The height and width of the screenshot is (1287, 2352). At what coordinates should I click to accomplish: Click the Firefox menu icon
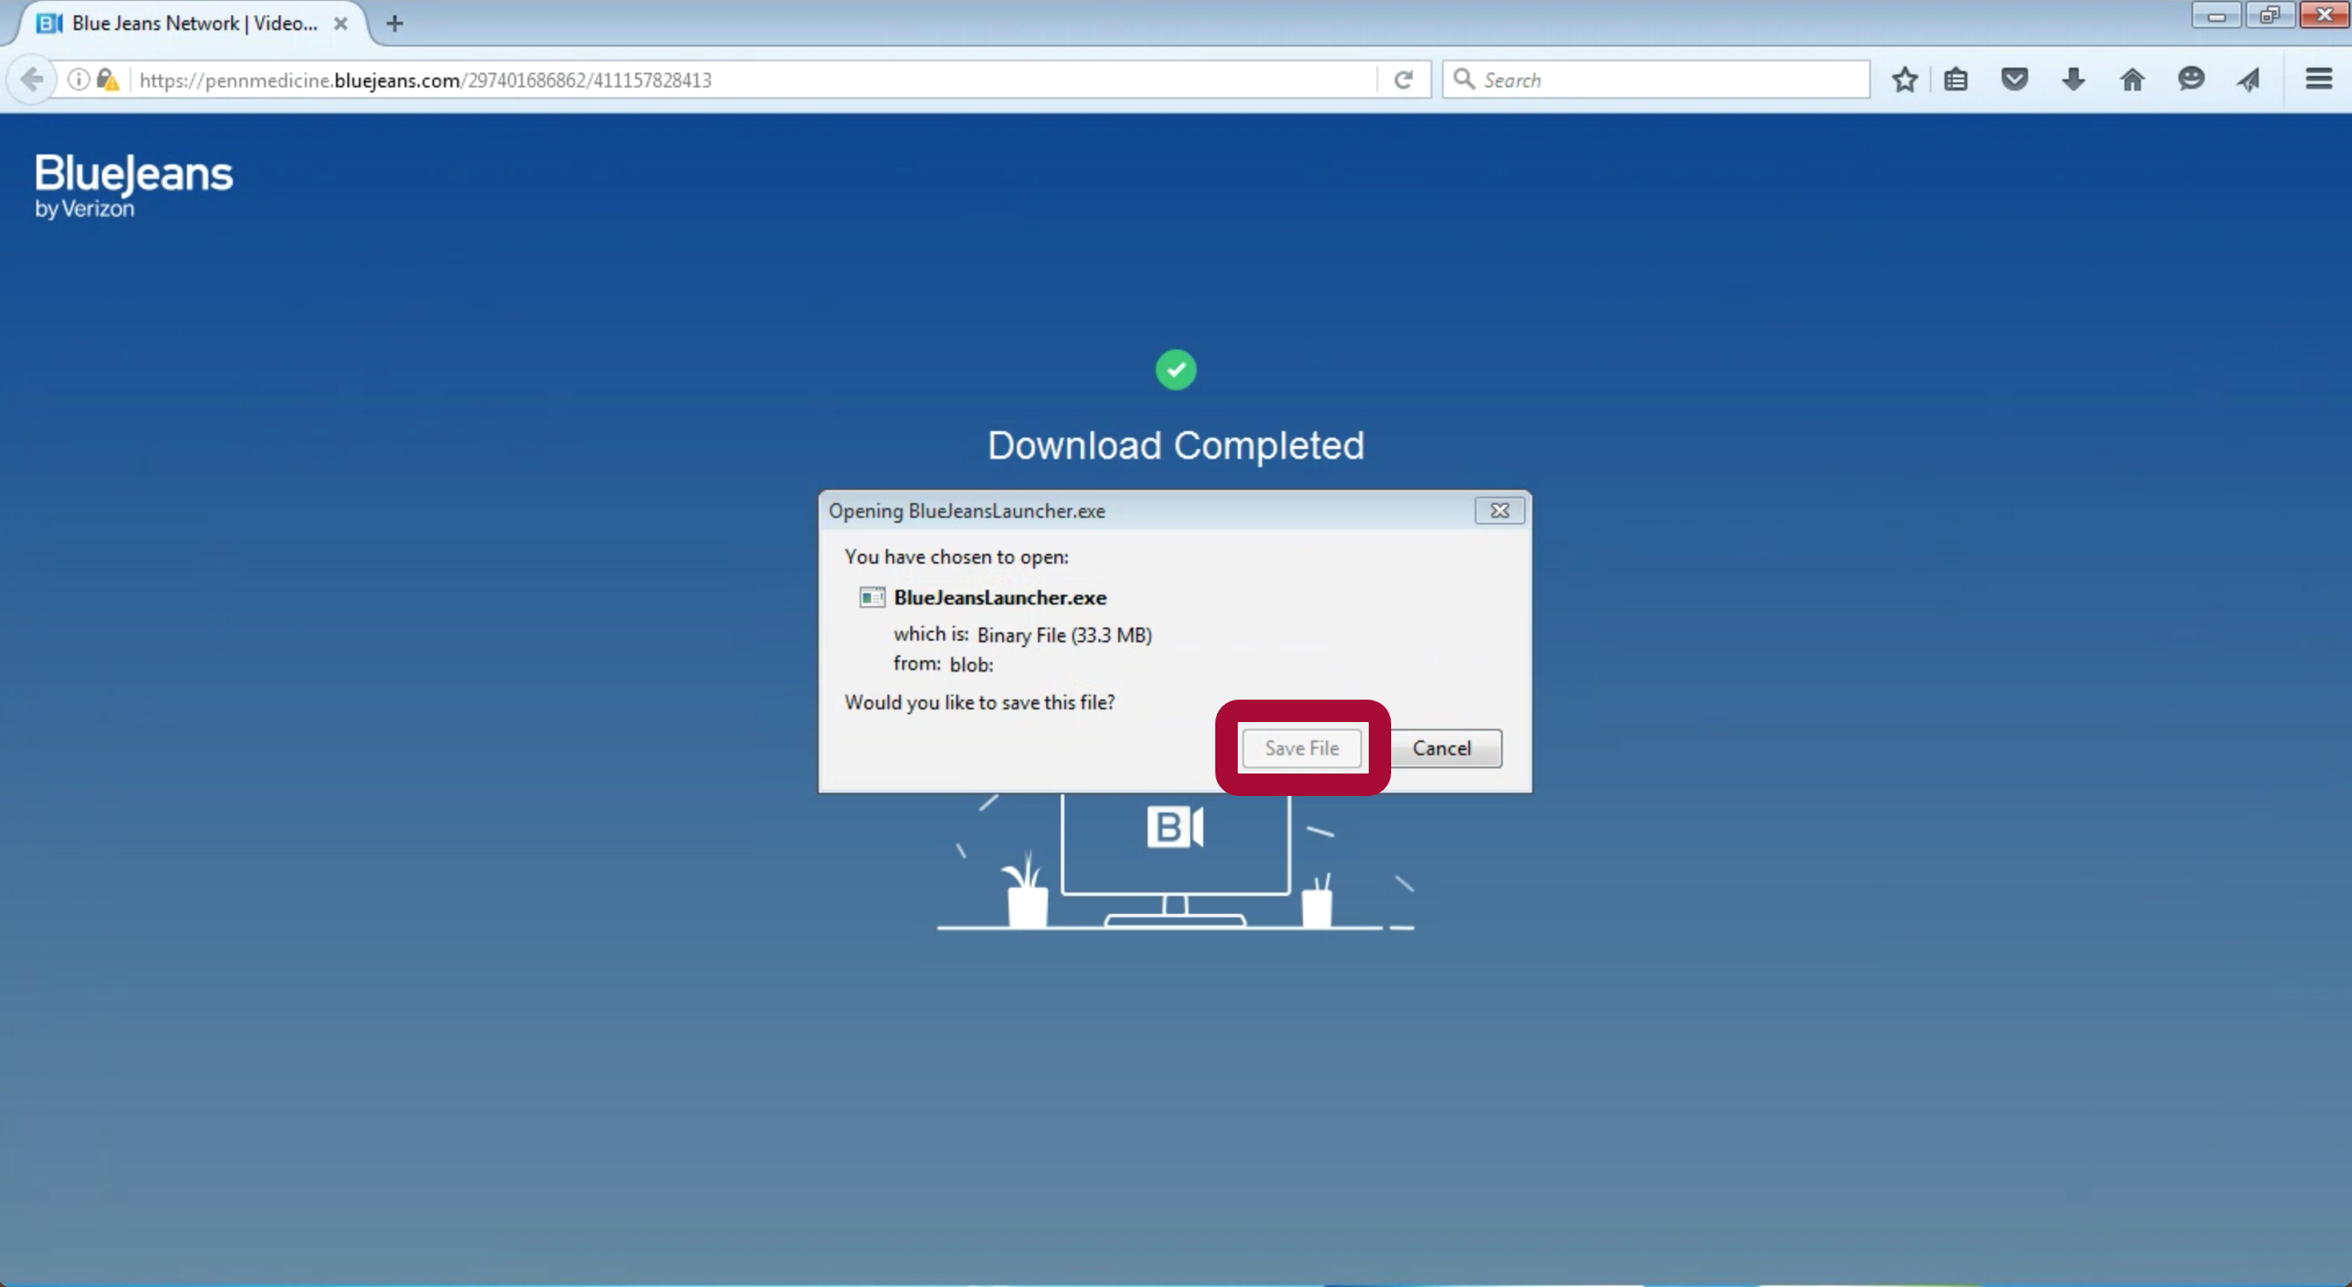2318,80
